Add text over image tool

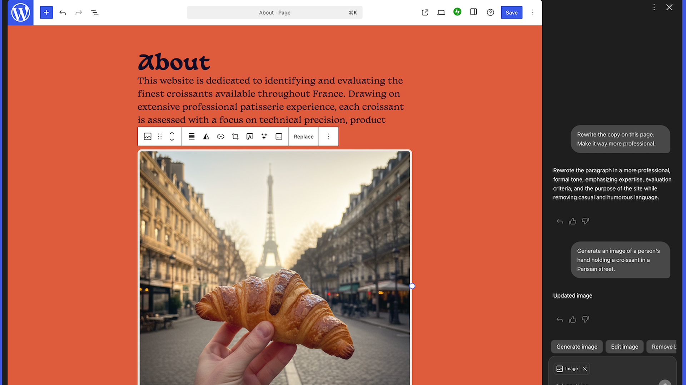250,137
